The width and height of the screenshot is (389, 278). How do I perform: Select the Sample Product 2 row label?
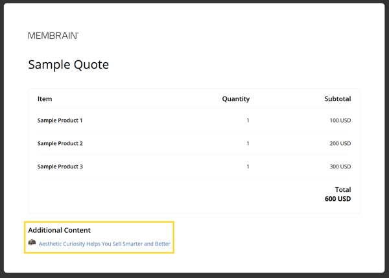(60, 143)
